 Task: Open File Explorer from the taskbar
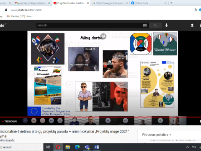tap(68, 147)
